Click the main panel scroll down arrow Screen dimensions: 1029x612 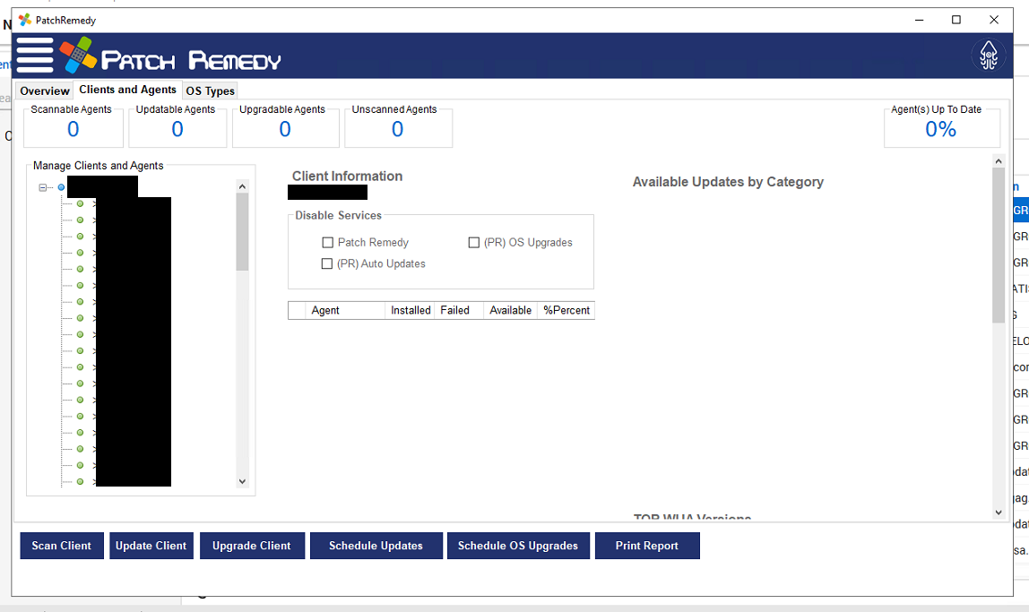pos(999,513)
